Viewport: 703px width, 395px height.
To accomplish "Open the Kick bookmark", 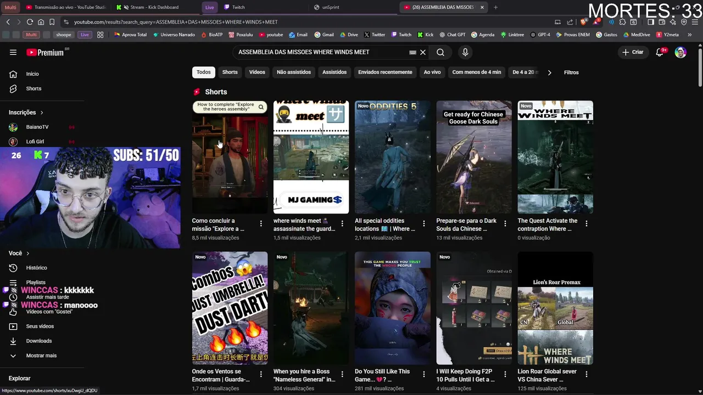I will pyautogui.click(x=426, y=35).
